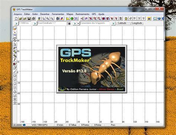Click the globe icon in the top toolbar
The height and width of the screenshot is (135, 176).
pos(39,19)
